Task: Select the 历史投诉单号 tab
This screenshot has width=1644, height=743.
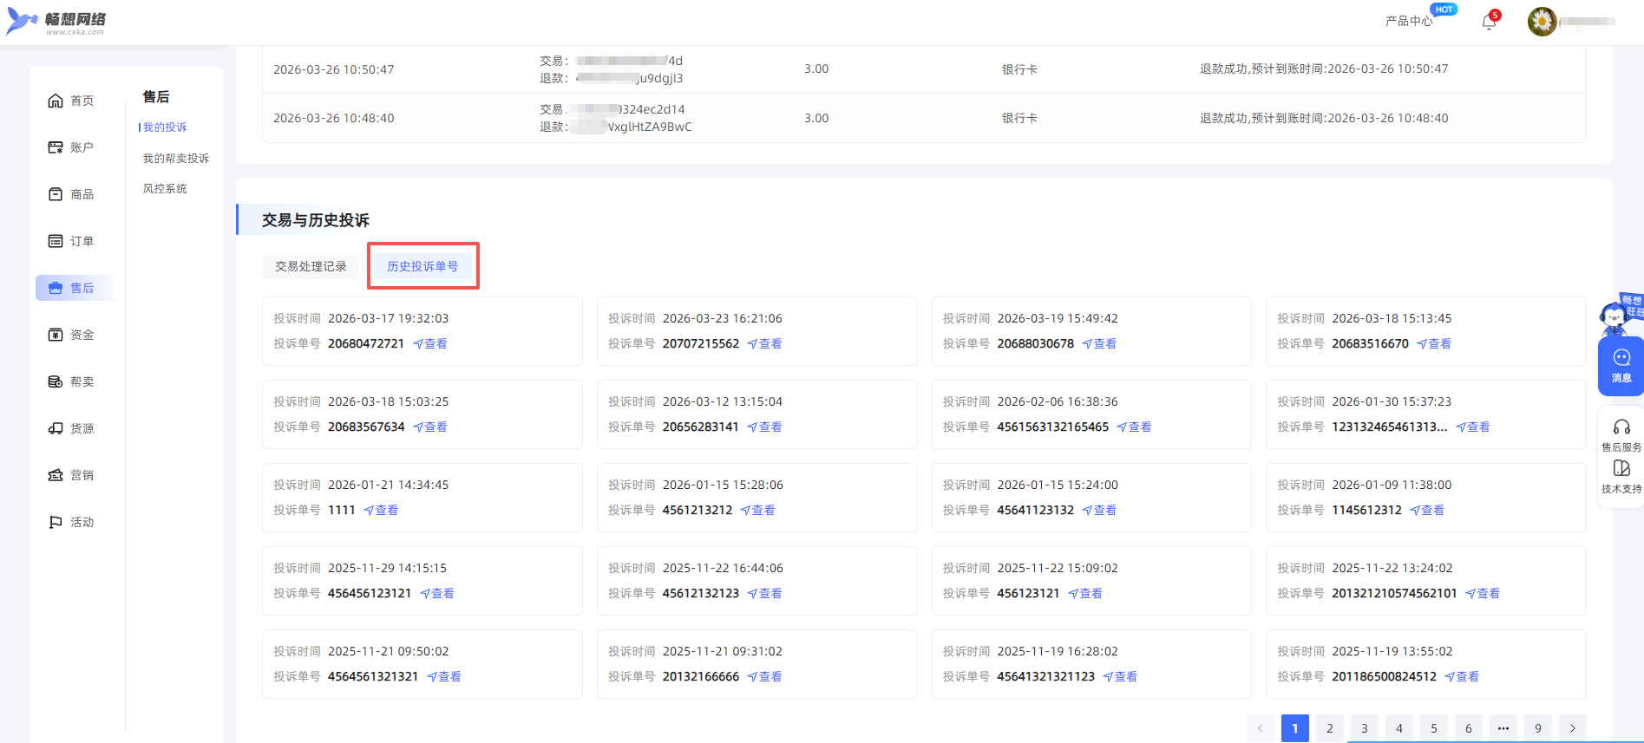Action: [x=422, y=266]
